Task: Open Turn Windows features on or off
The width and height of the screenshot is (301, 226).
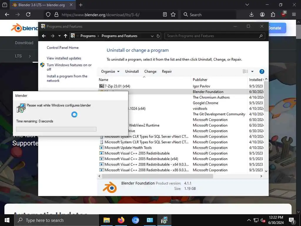Action: [69, 67]
